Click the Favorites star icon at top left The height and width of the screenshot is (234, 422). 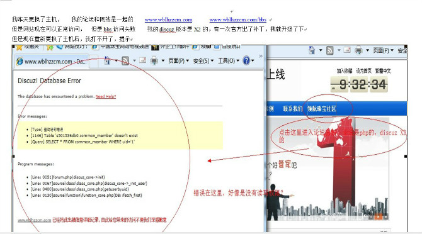tap(19, 48)
